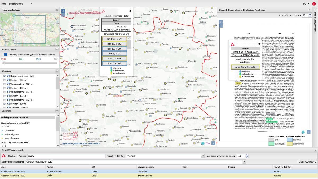Zoom in on the main map
Screen dimensions: 318x179
63,11
